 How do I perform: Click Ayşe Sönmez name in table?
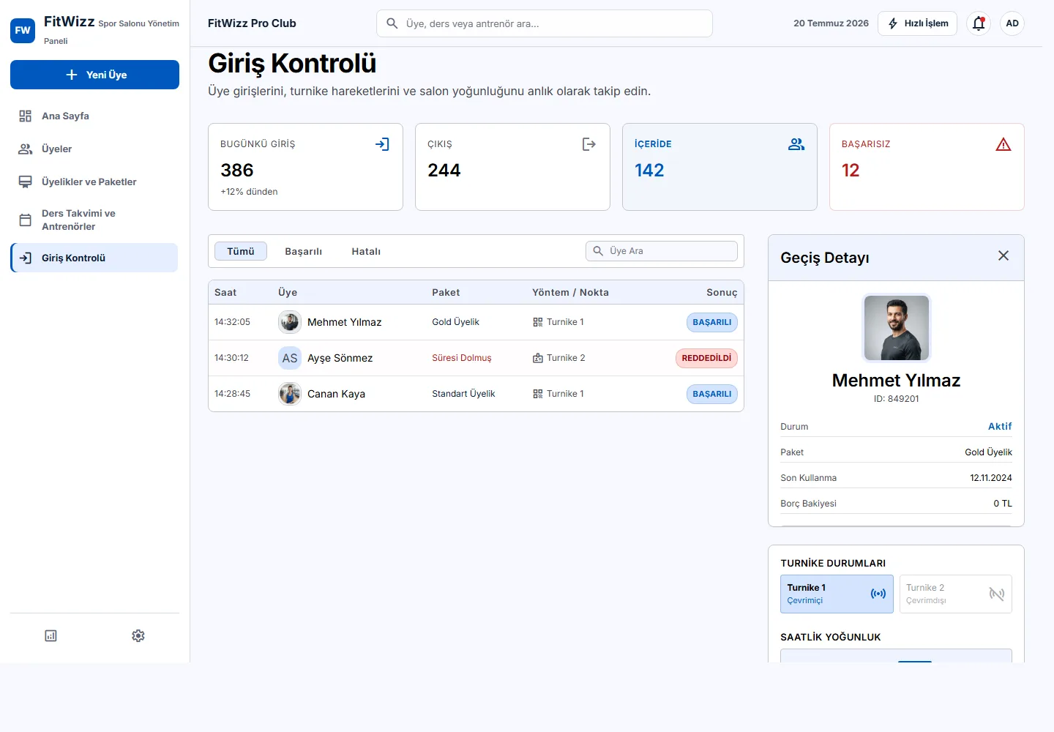pyautogui.click(x=340, y=358)
